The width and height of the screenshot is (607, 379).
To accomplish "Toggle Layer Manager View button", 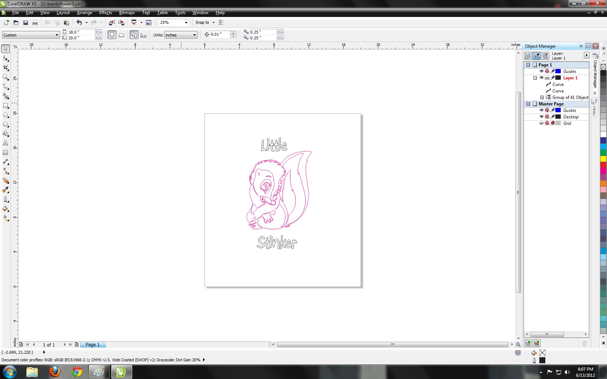I will pos(545,56).
